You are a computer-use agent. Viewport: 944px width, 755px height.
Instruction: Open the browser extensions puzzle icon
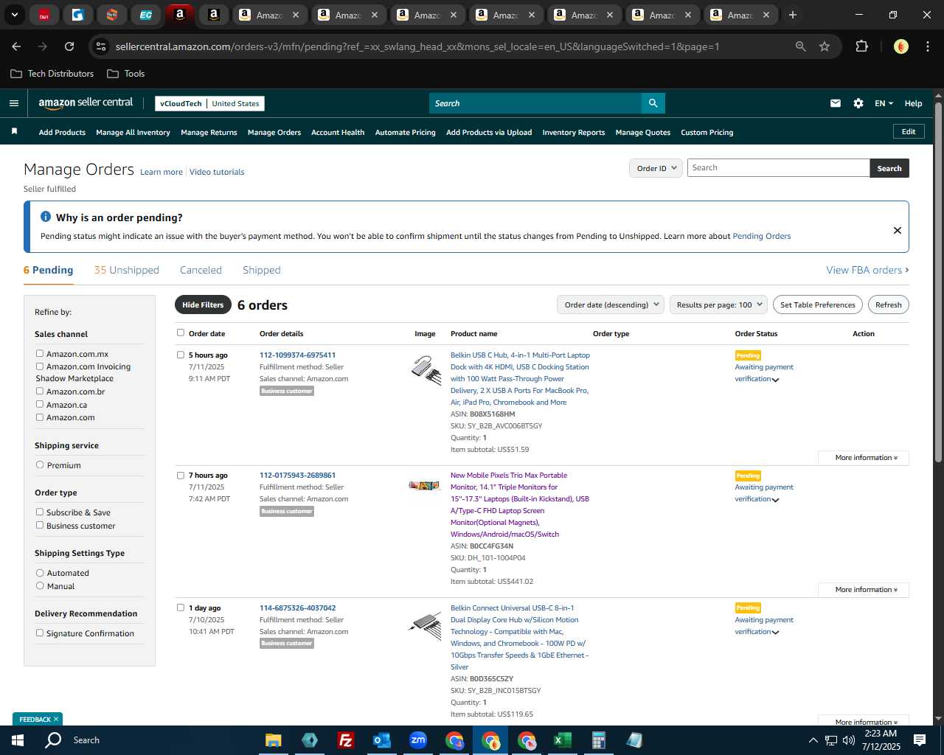click(861, 46)
